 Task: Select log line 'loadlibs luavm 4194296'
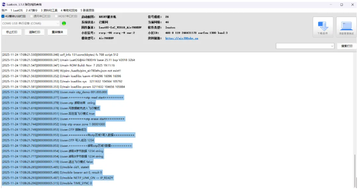62,76
